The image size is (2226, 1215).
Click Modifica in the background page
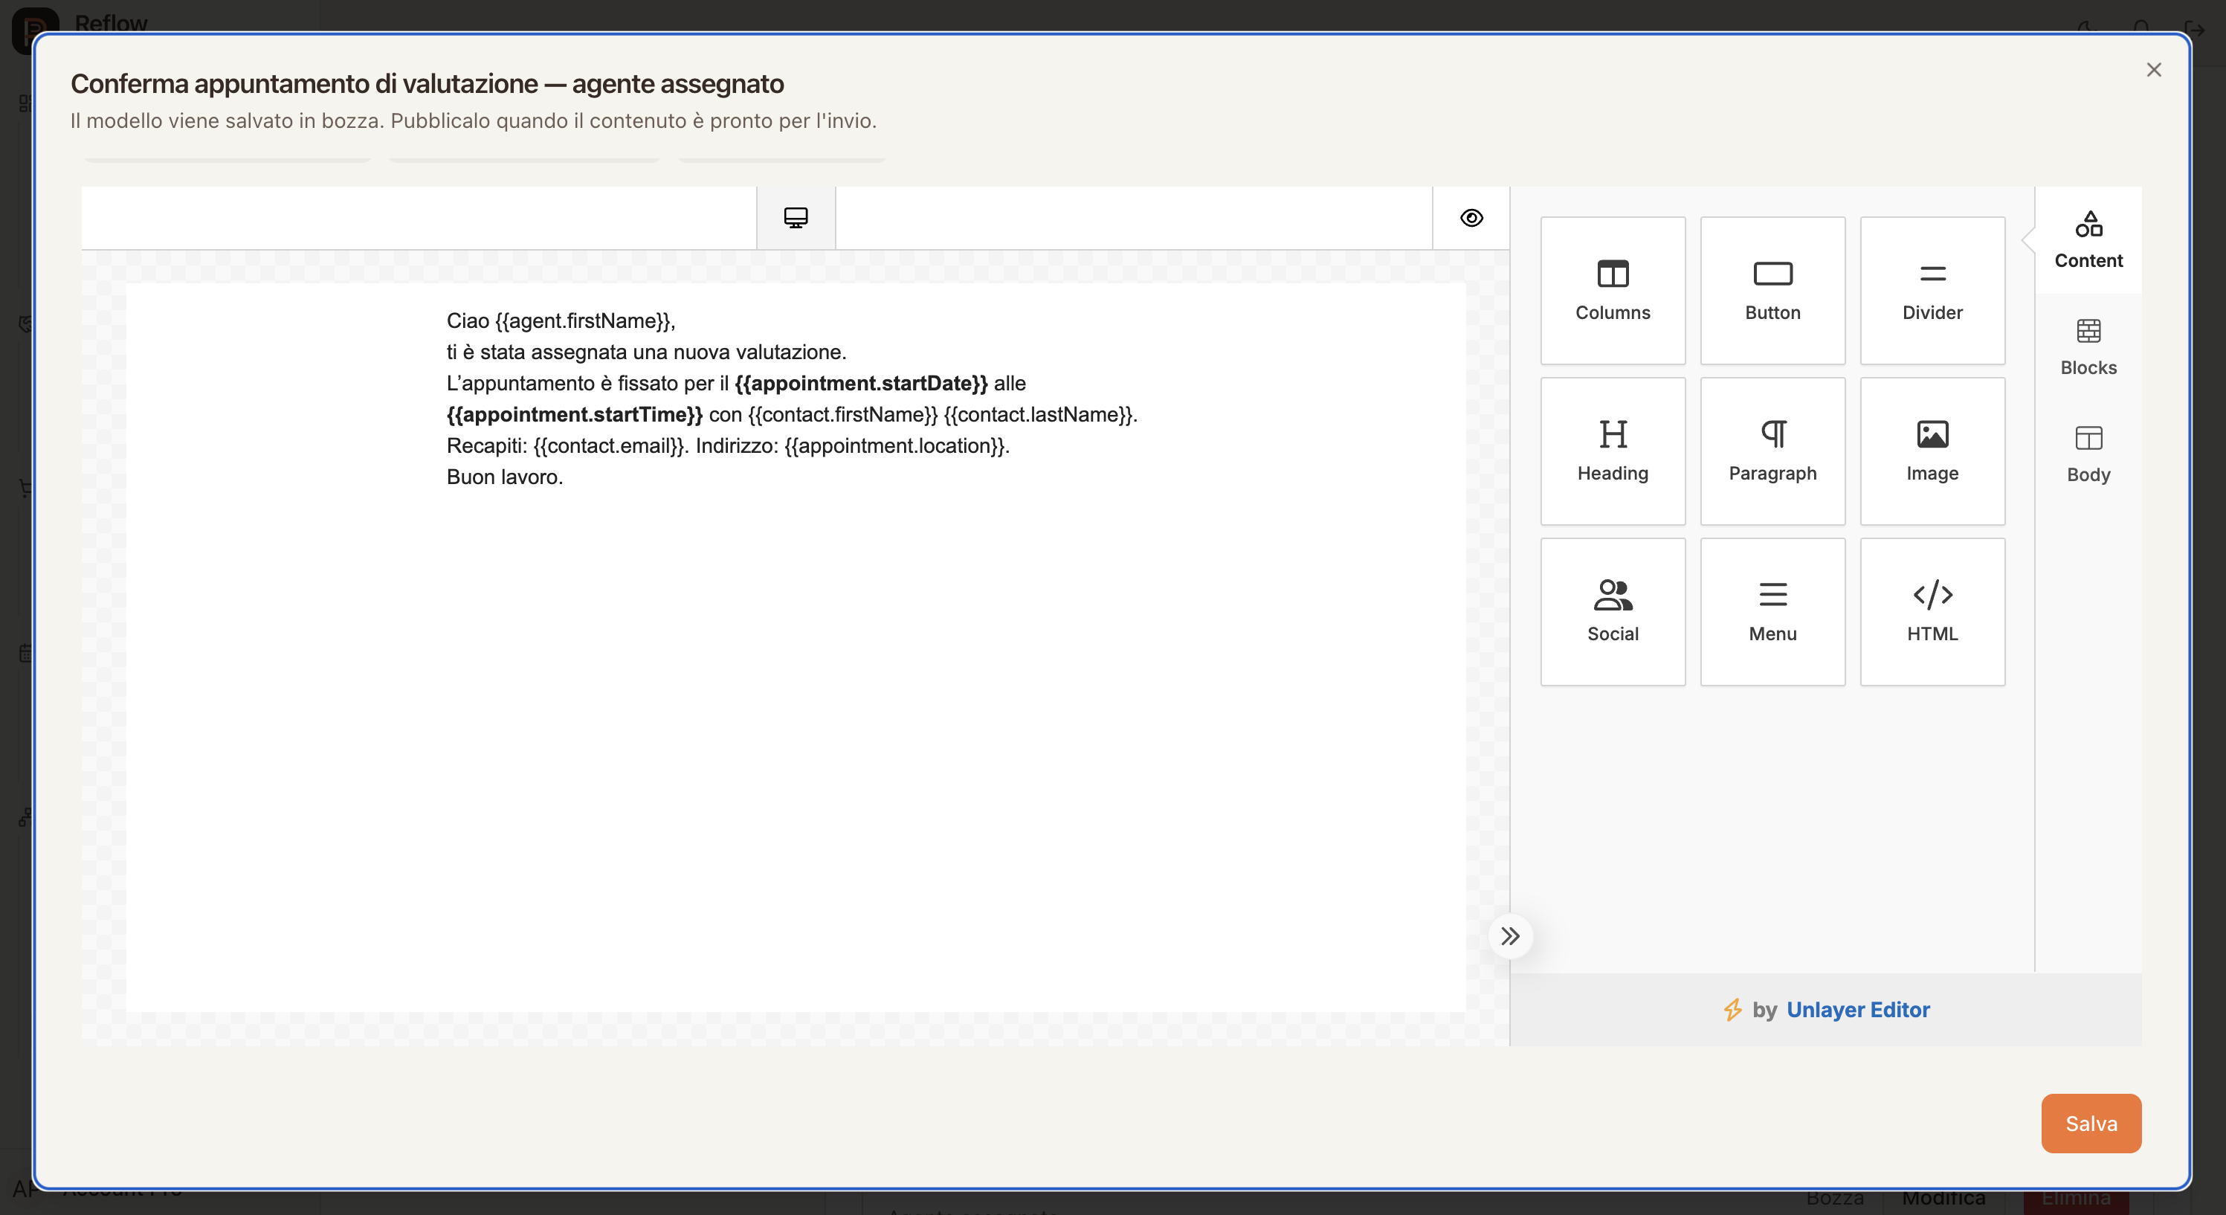pos(1943,1199)
